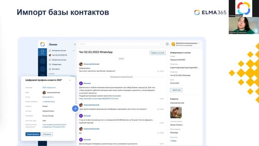Open Активные сессии in the Линии menu
Image resolution: width=259 pixels, height=146 pixels.
click(x=59, y=50)
